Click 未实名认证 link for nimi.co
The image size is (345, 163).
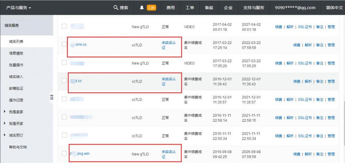coord(169,44)
